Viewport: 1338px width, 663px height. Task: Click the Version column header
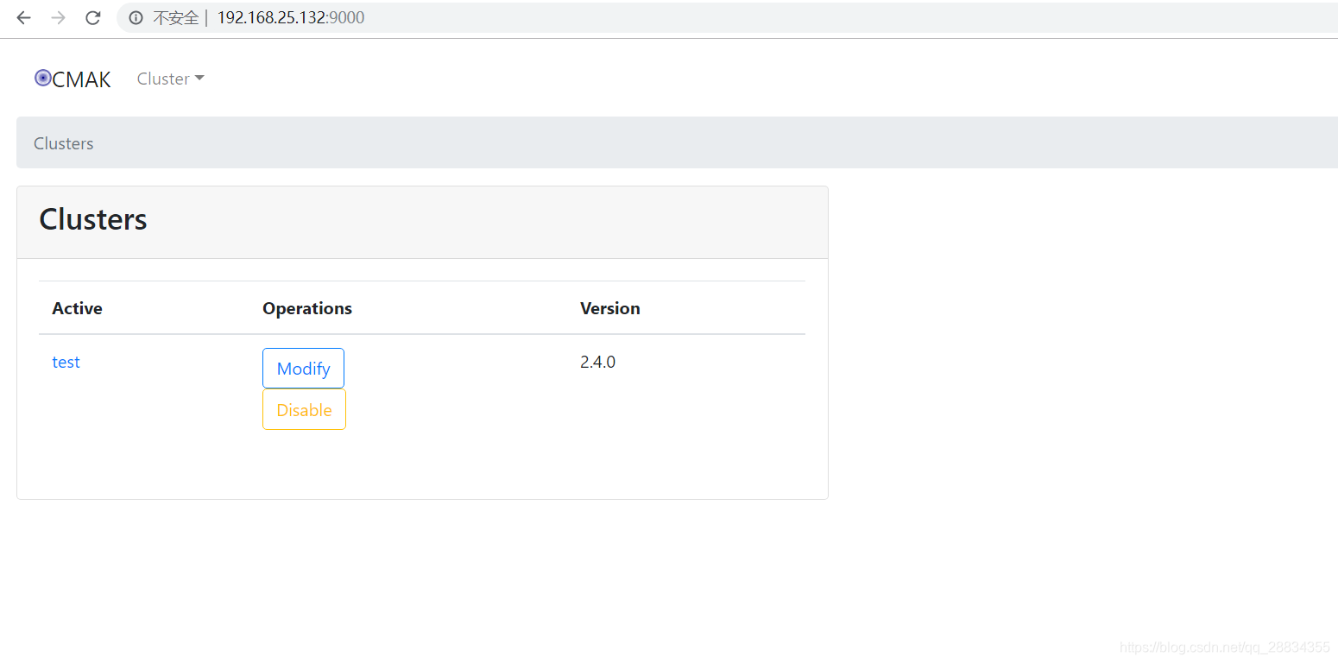pyautogui.click(x=610, y=308)
